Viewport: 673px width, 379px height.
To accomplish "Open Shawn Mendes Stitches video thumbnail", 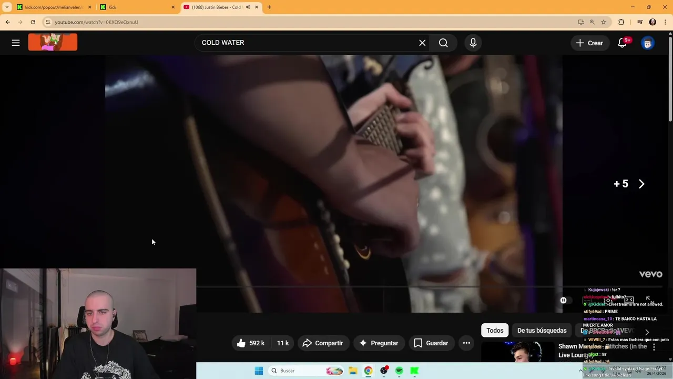I will pos(518,352).
